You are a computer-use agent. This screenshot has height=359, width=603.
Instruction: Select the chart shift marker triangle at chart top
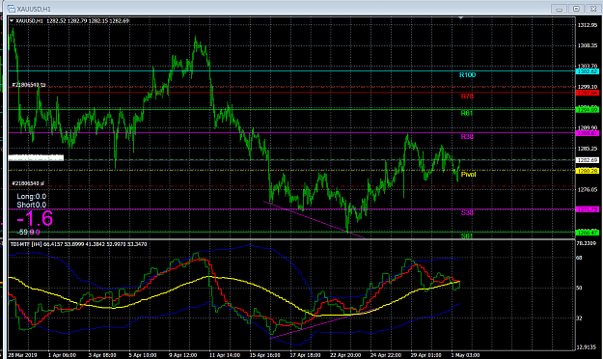pos(461,17)
